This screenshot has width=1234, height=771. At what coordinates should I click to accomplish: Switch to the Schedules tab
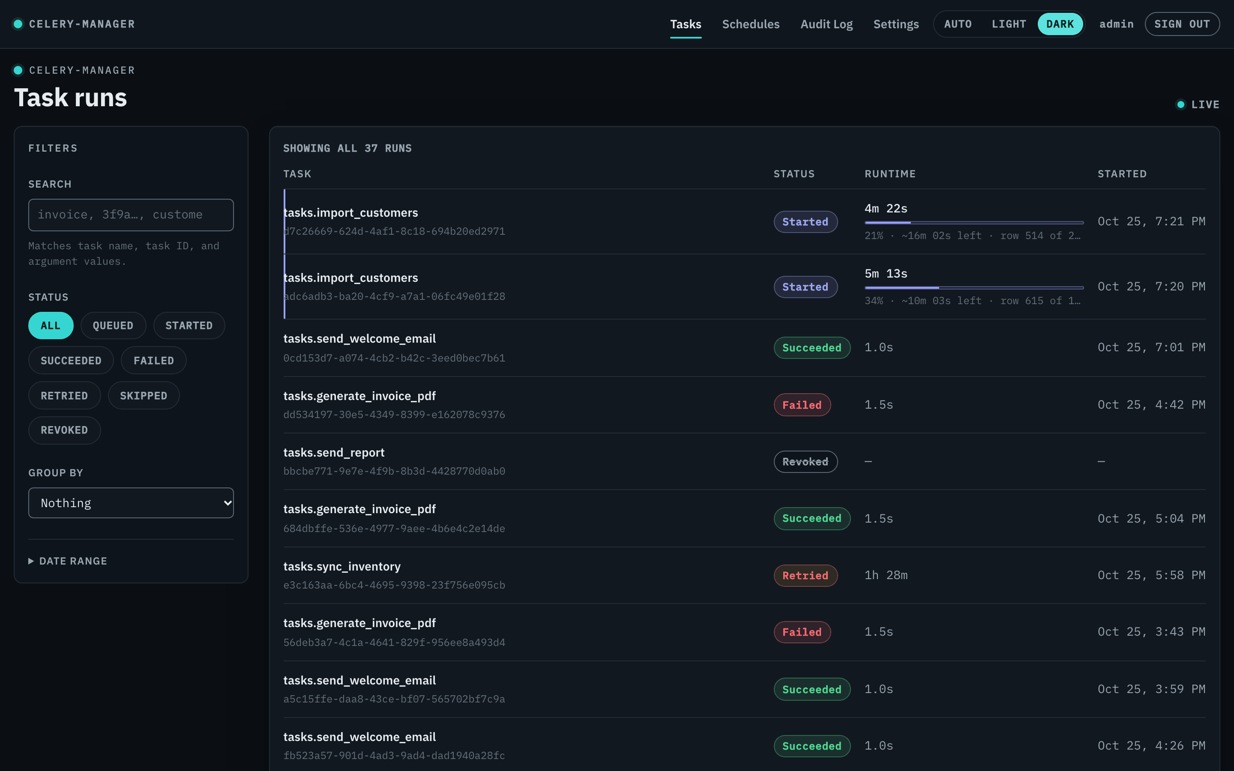[751, 24]
